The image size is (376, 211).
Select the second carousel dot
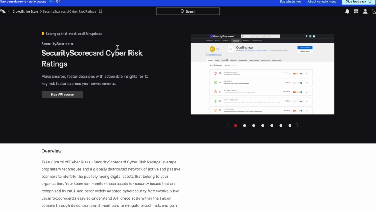pyautogui.click(x=244, y=125)
